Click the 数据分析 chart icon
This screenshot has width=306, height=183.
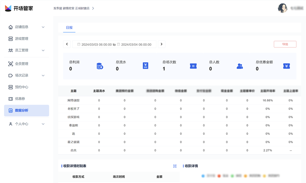11,111
